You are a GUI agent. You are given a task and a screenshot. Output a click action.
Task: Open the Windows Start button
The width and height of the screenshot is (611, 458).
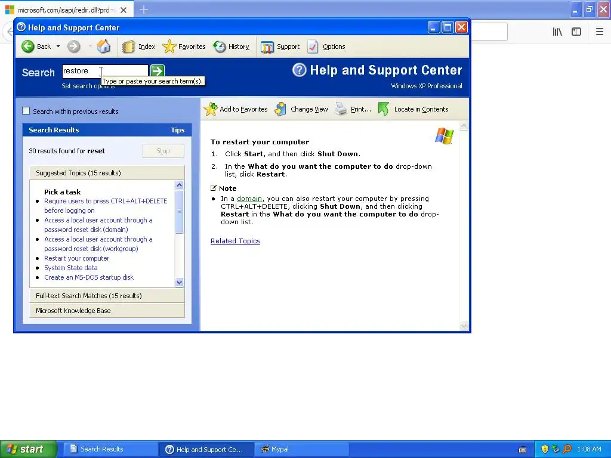pyautogui.click(x=29, y=449)
